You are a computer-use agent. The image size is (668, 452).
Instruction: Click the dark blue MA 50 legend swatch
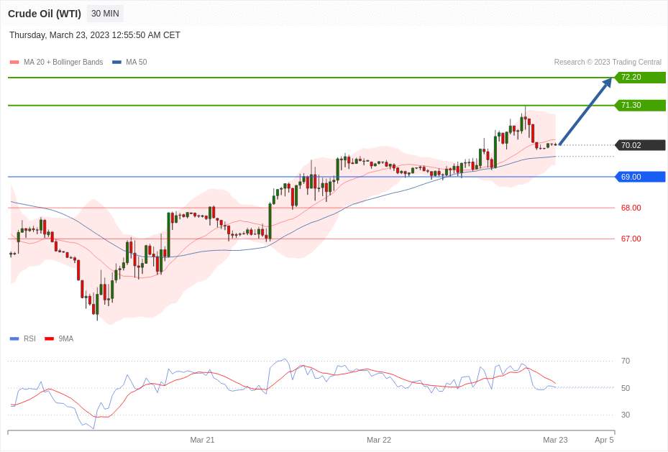click(x=116, y=62)
